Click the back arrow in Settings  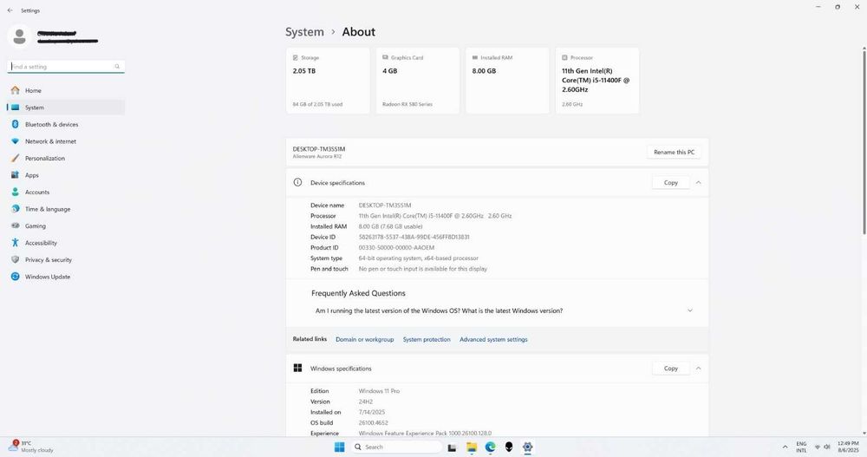10,10
